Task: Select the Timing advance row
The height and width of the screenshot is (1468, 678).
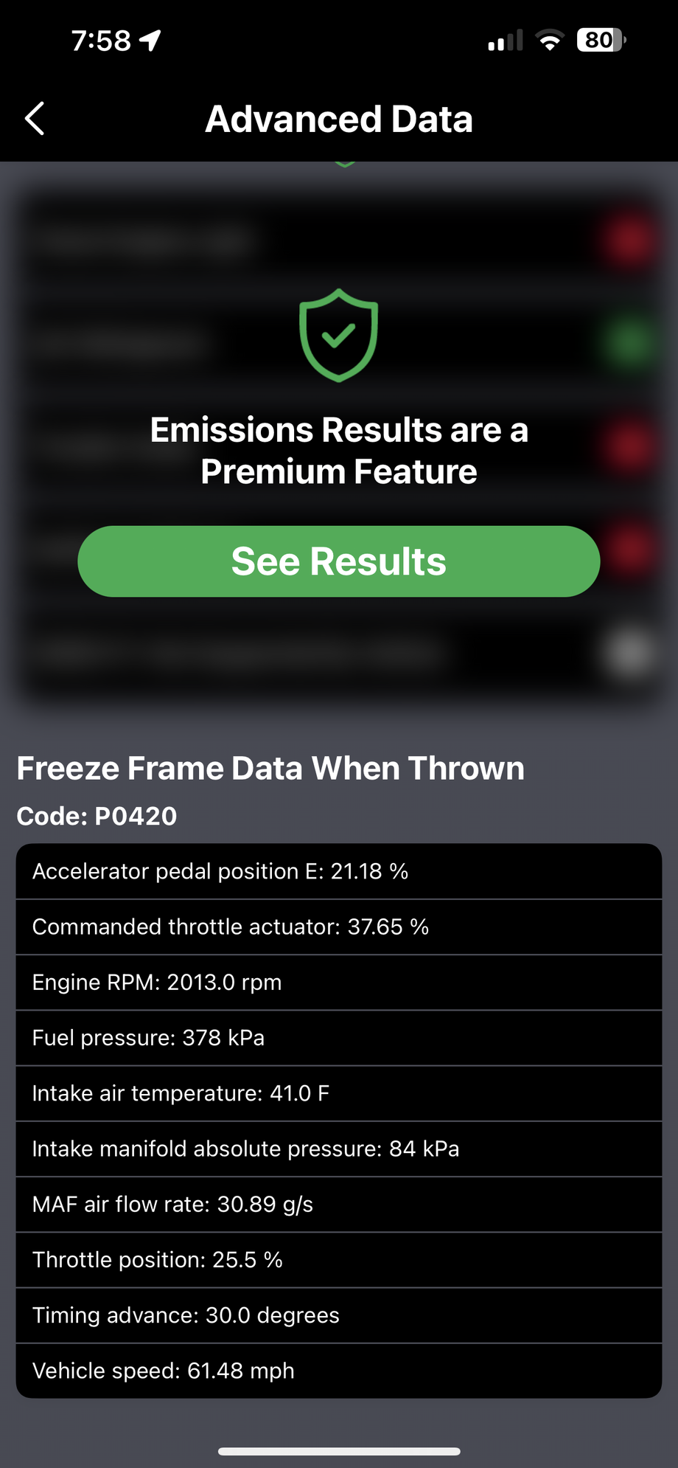Action: pyautogui.click(x=339, y=1315)
